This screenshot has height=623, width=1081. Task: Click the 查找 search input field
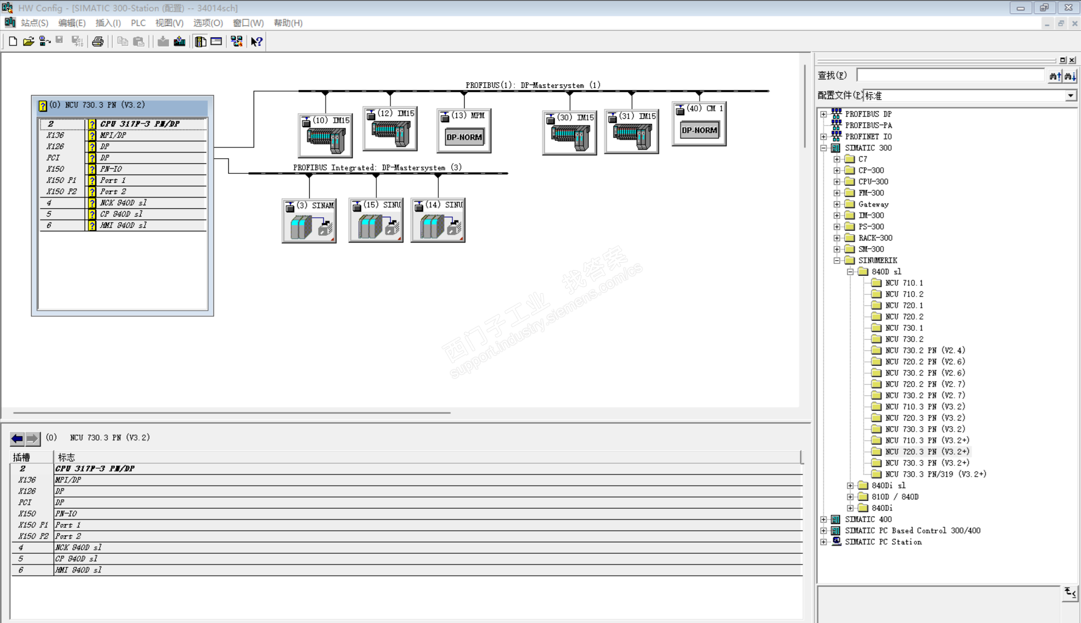pyautogui.click(x=951, y=75)
